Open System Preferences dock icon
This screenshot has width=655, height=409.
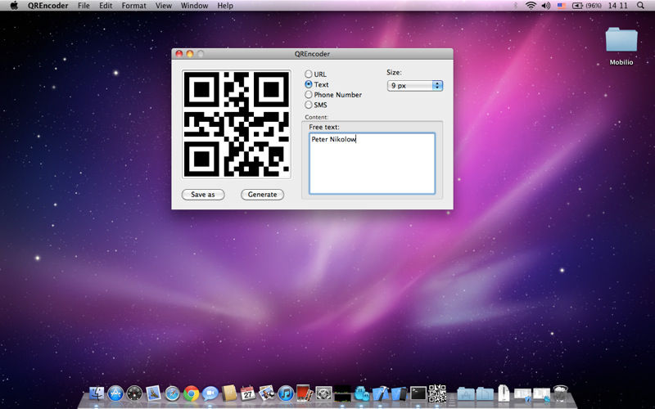click(323, 393)
